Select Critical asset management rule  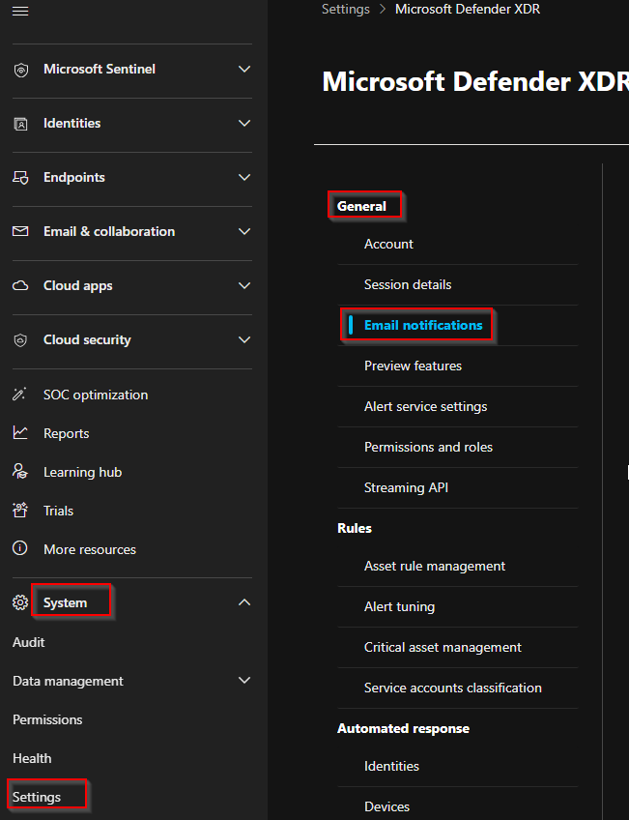pos(443,648)
